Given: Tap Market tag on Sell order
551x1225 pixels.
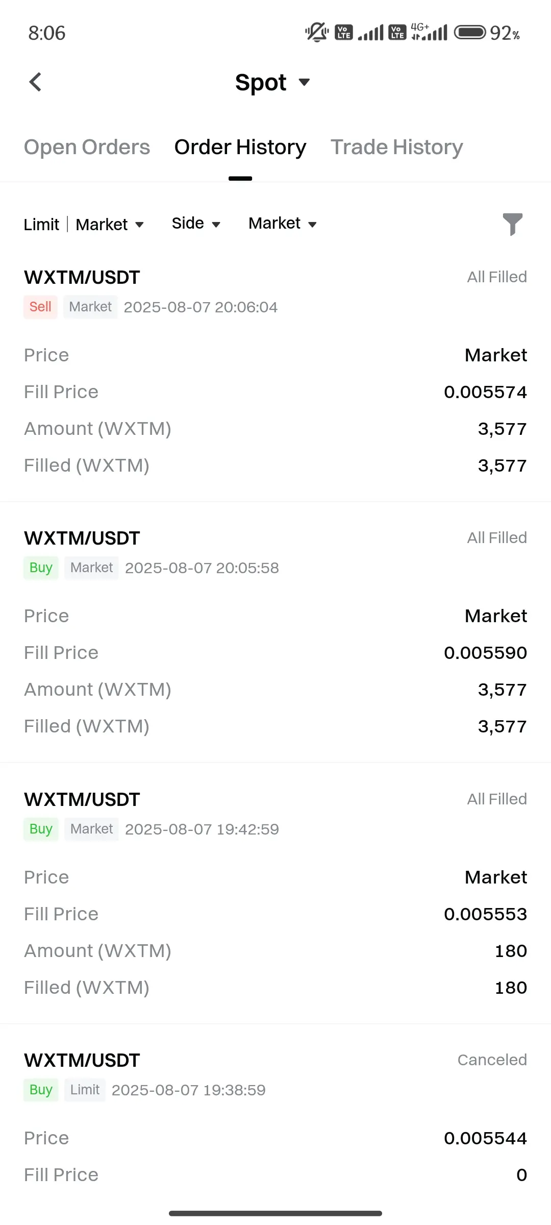Looking at the screenshot, I should point(90,307).
